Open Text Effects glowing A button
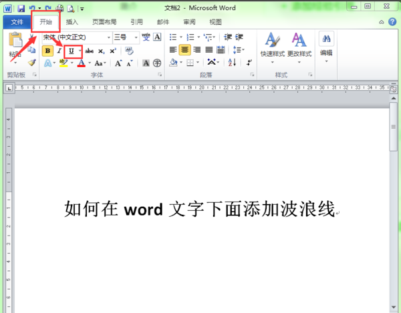 [x=48, y=63]
